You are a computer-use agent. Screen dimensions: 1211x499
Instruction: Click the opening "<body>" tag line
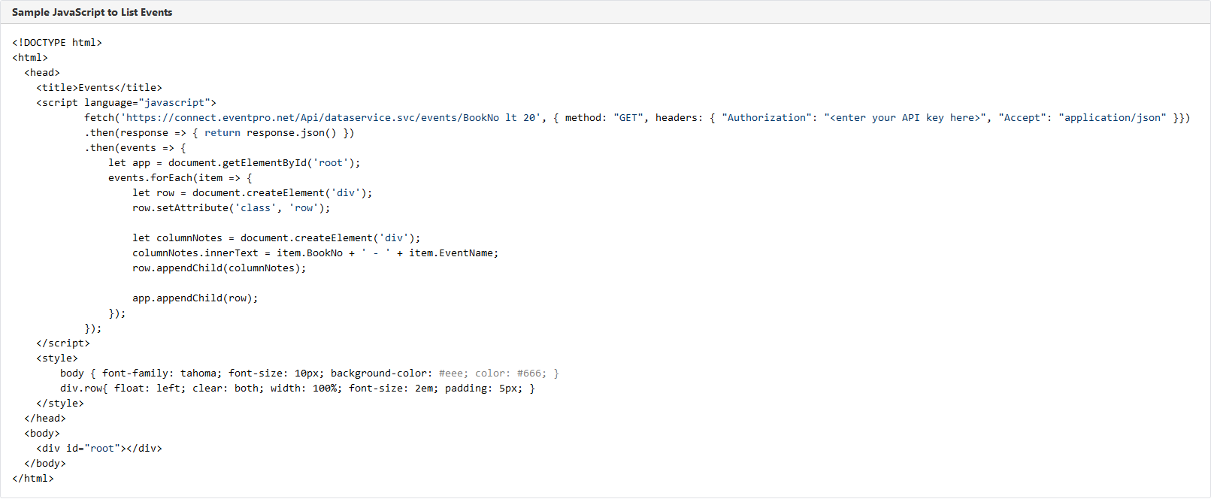point(42,434)
